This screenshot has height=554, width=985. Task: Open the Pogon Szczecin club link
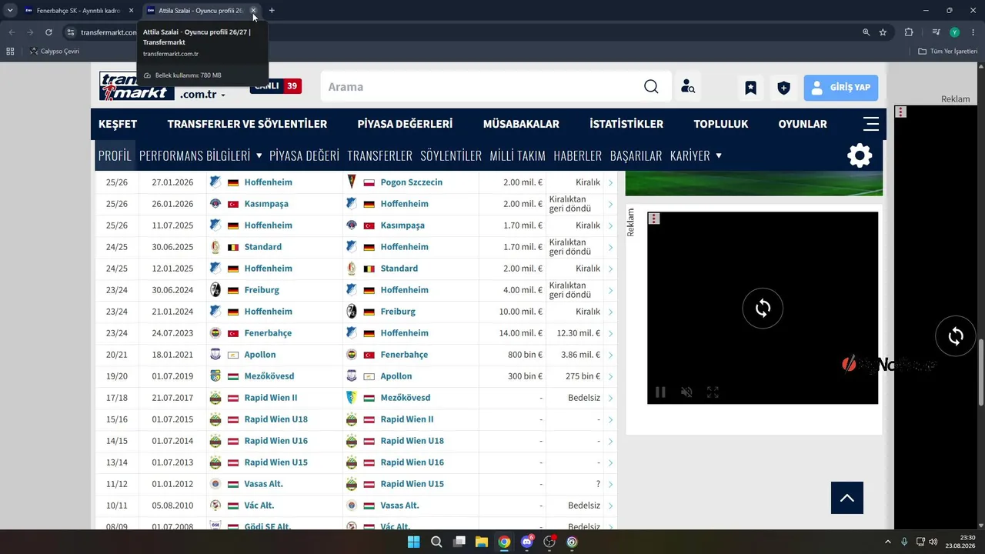[x=412, y=182]
